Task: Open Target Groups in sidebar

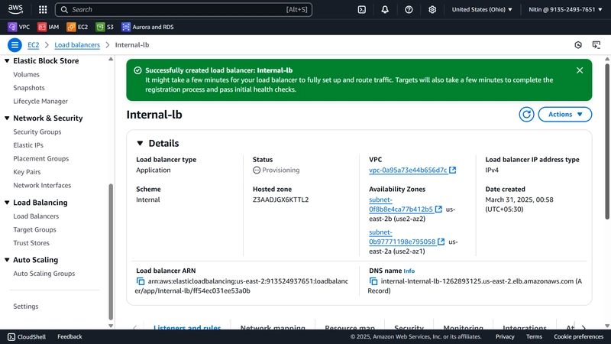Action: (34, 229)
